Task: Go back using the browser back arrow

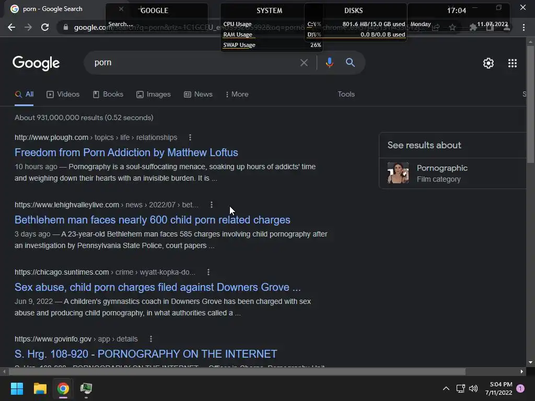Action: (x=11, y=27)
